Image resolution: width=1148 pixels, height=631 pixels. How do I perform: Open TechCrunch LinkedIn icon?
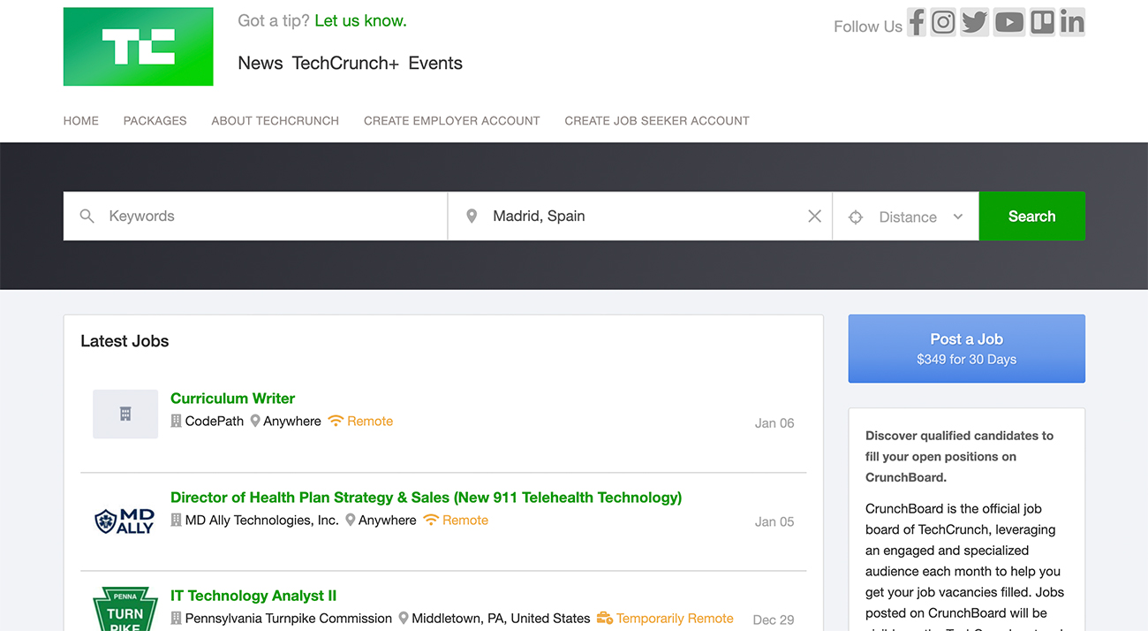pyautogui.click(x=1072, y=22)
